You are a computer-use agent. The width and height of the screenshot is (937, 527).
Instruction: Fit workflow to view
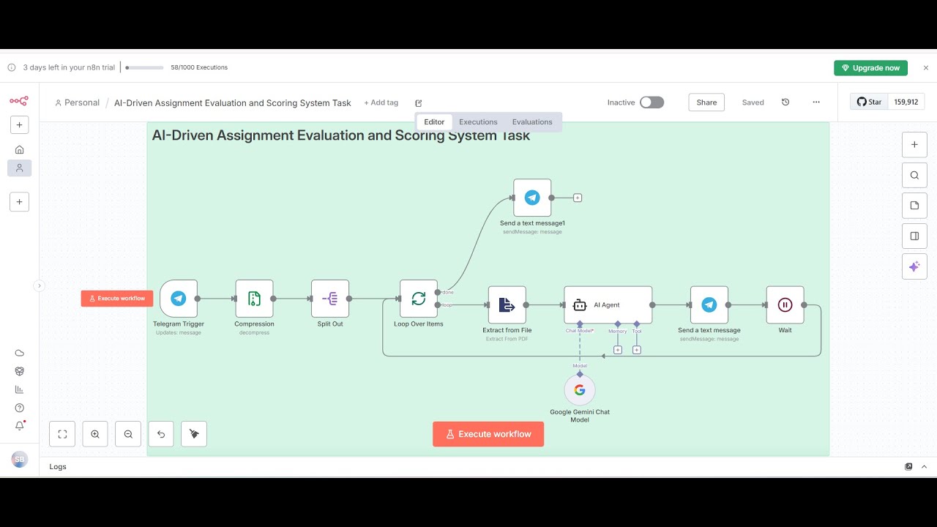point(62,434)
